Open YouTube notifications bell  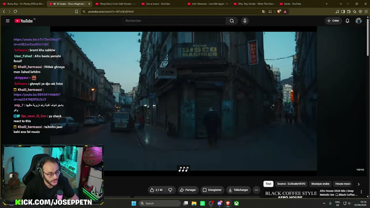(347, 21)
